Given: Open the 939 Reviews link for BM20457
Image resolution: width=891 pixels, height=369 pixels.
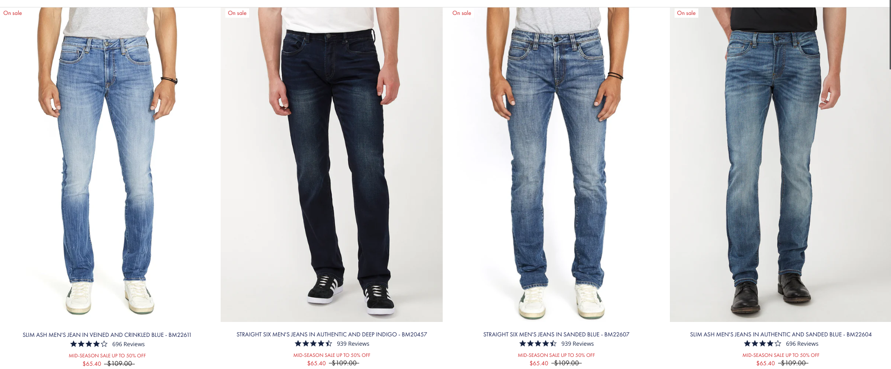Looking at the screenshot, I should [x=353, y=344].
